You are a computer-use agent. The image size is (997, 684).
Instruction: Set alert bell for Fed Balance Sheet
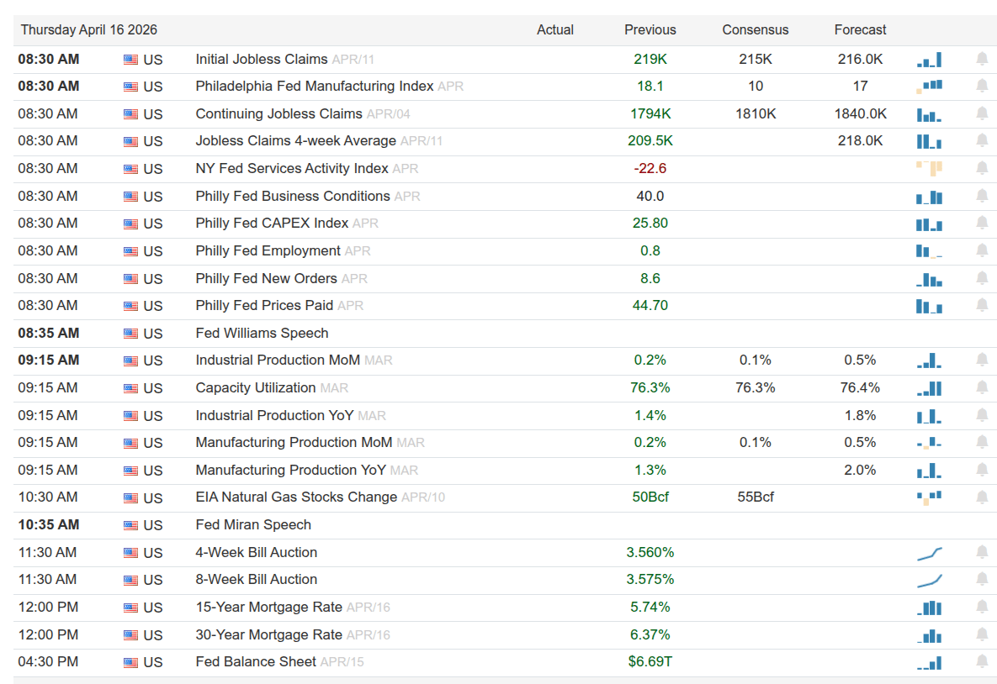tap(982, 662)
